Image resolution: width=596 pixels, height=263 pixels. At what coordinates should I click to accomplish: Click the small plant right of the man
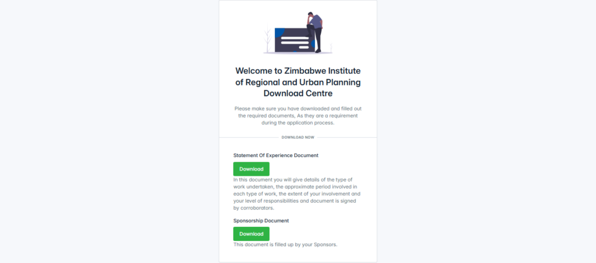tap(329, 48)
